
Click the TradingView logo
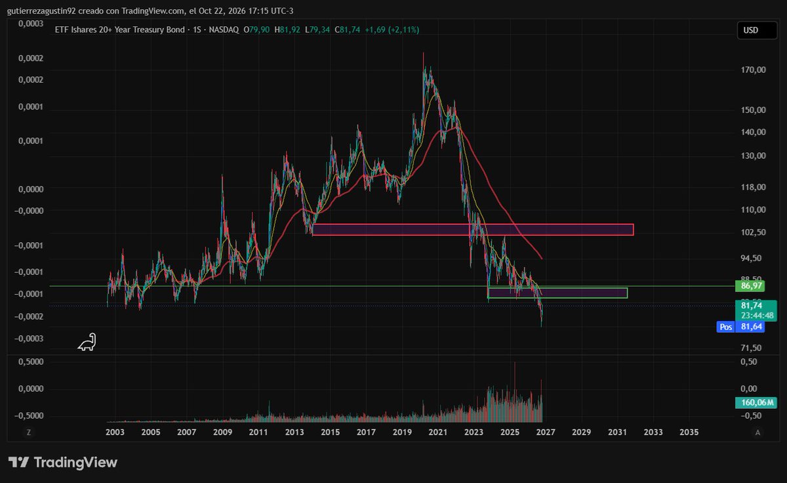pyautogui.click(x=63, y=462)
